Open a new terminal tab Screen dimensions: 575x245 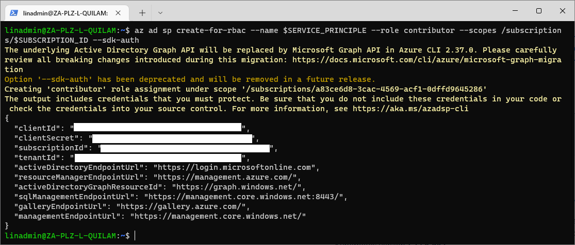(142, 13)
